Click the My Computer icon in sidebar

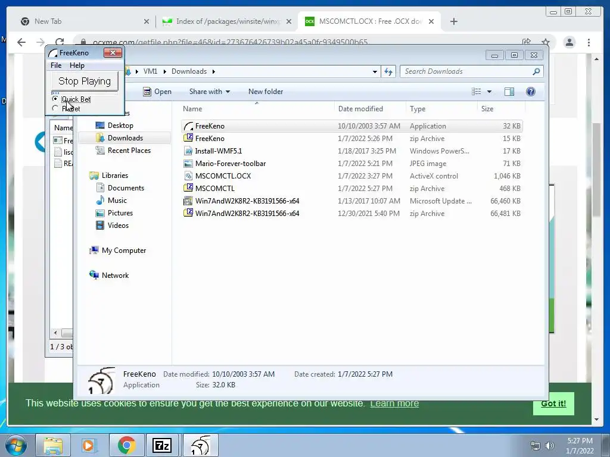point(94,251)
